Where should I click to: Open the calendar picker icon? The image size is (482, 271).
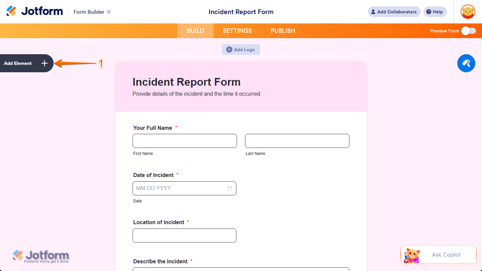pos(230,188)
